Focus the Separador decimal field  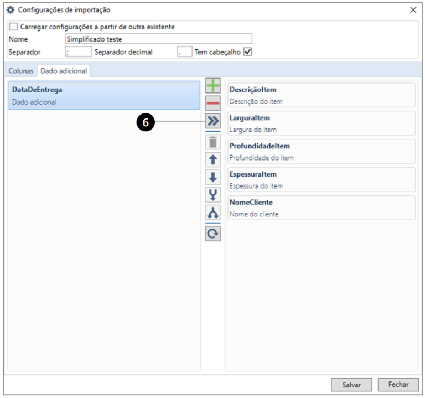pos(184,52)
